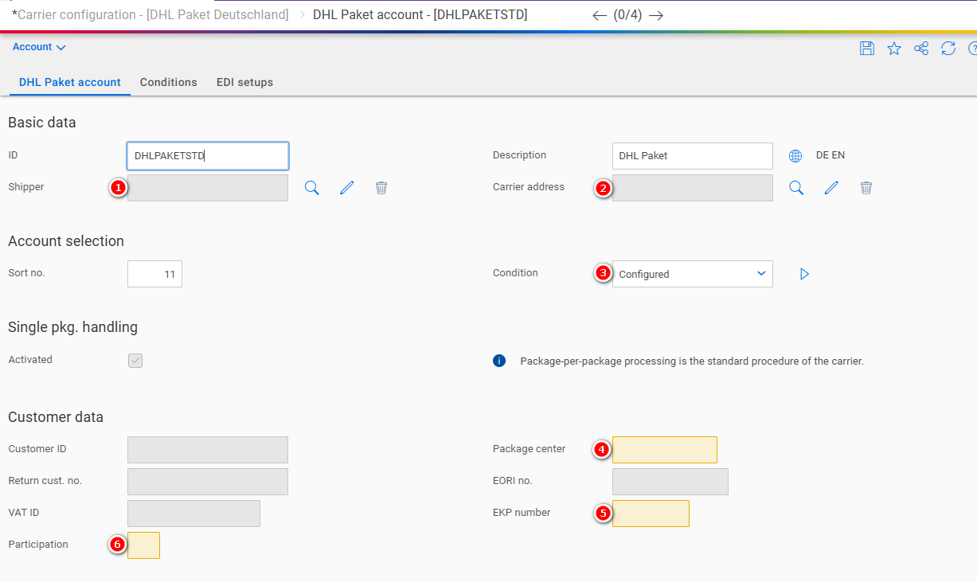Screen dimensions: 977x582
Task: Delete the Shipper with trash icon
Action: click(x=381, y=188)
